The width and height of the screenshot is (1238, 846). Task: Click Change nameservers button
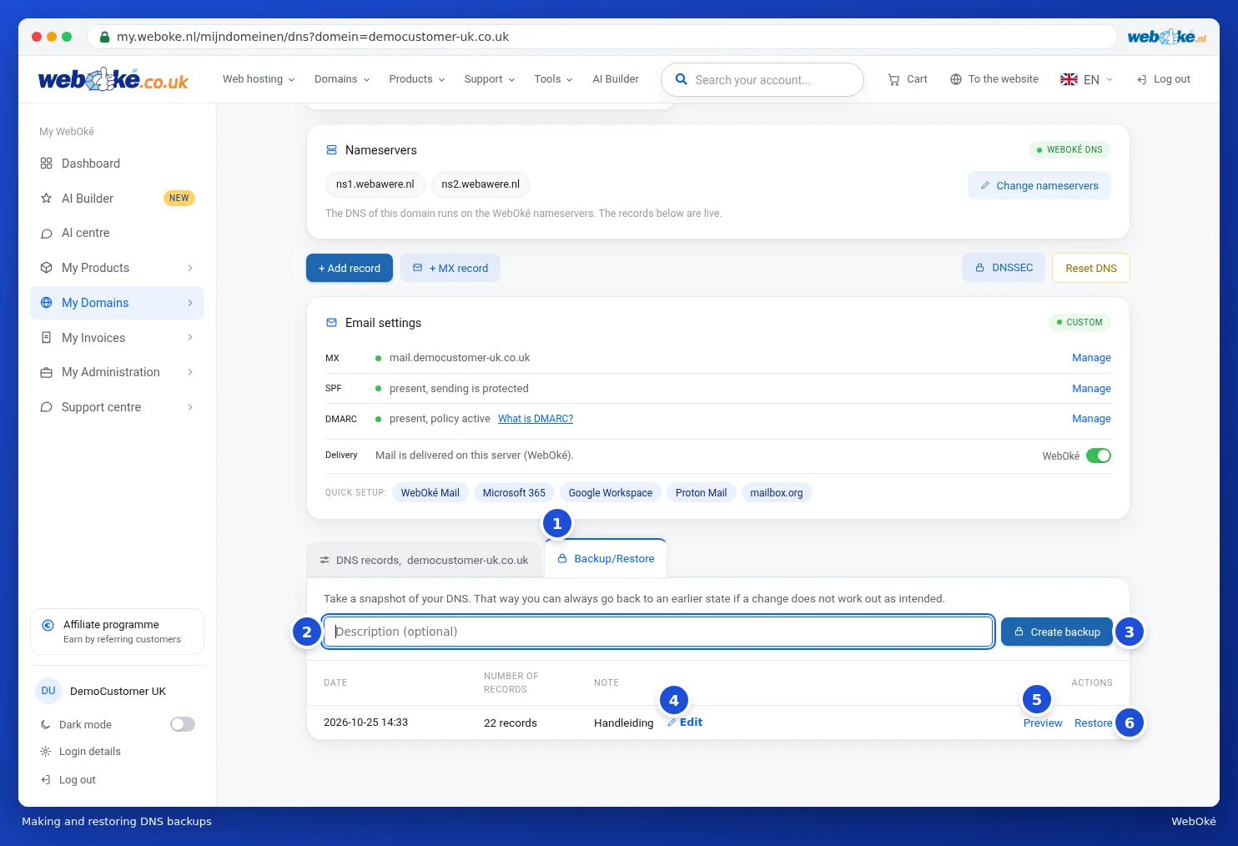tap(1039, 186)
